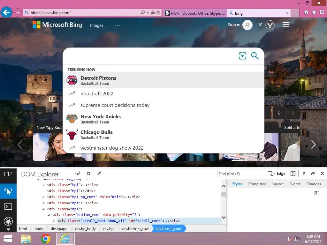Viewport: 327px width, 245px height.
Task: Open the Console sidebar tool
Action: point(8,206)
